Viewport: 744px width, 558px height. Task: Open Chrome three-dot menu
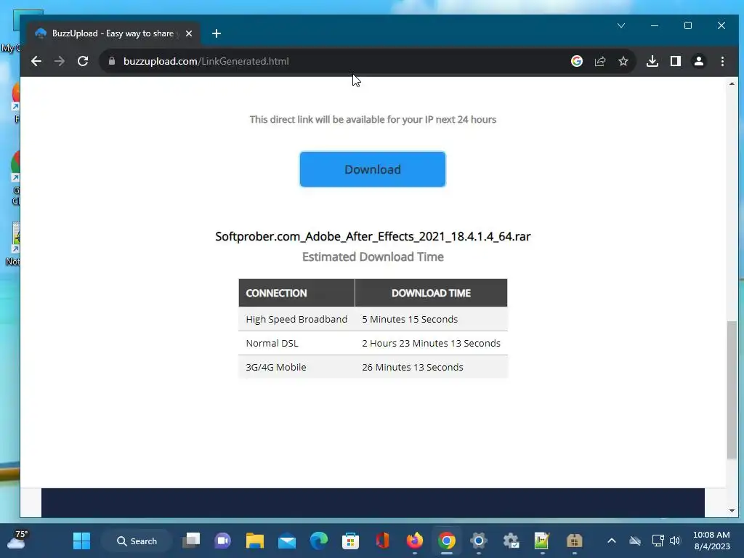tap(722, 61)
